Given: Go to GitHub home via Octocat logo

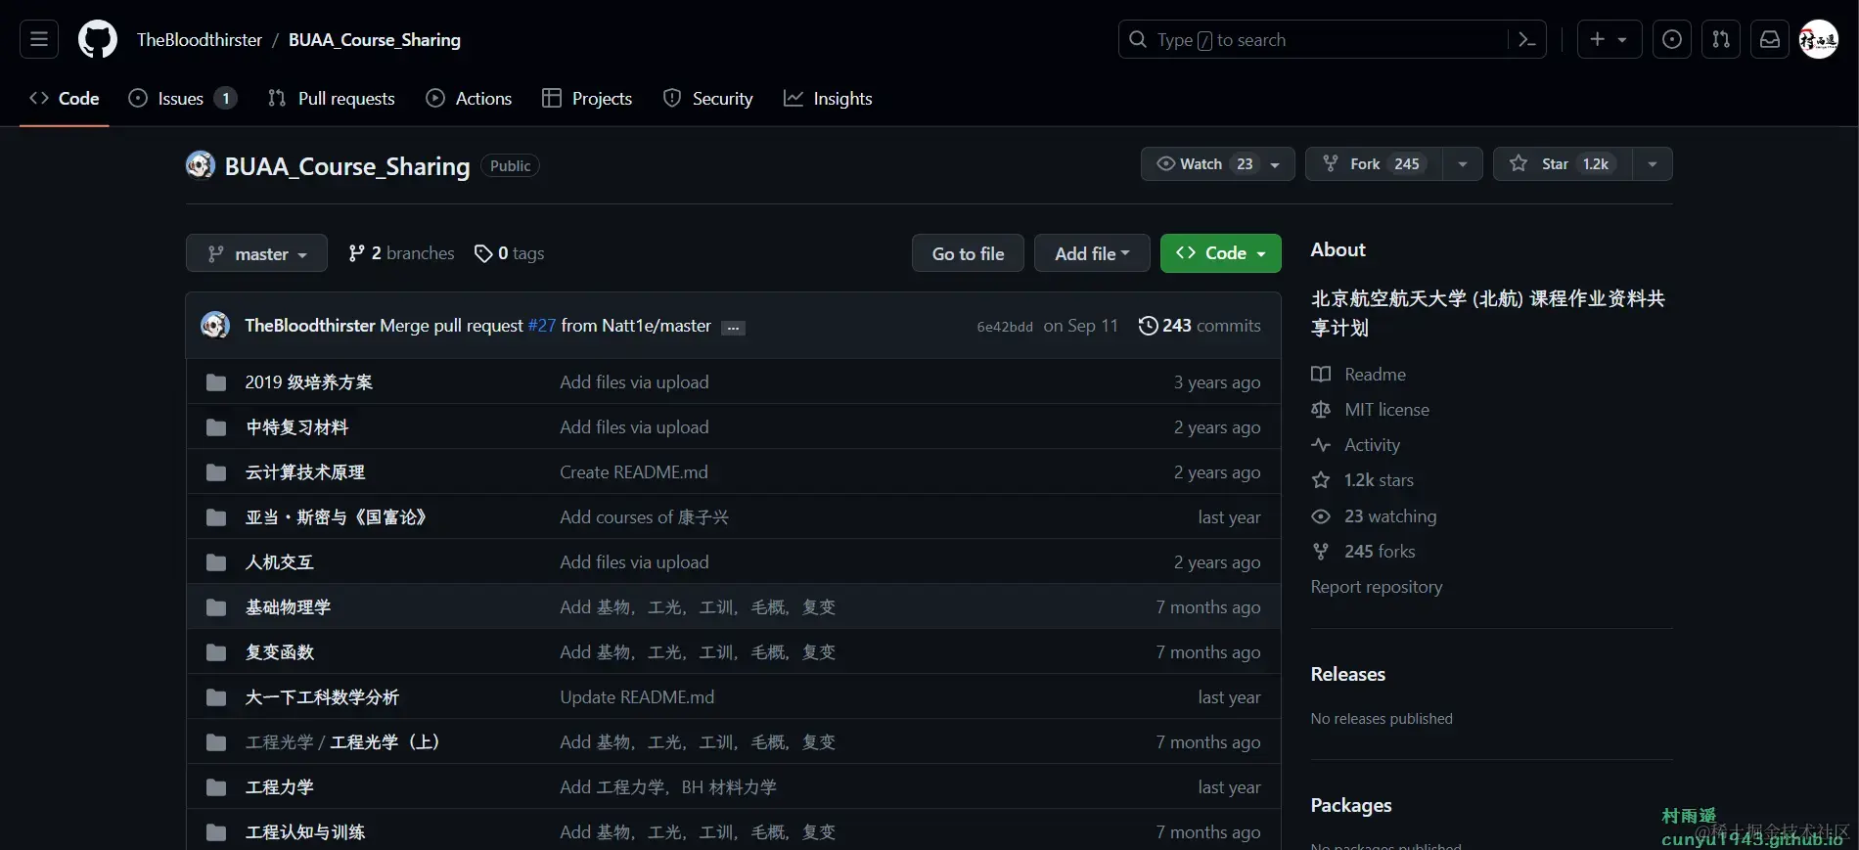Looking at the screenshot, I should (x=98, y=39).
